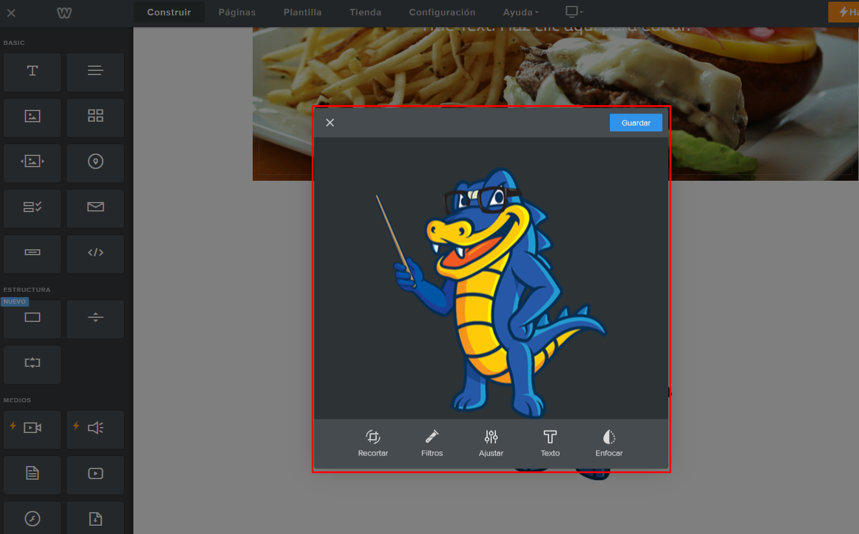The height and width of the screenshot is (534, 859).
Task: Open the Páginas tab
Action: click(237, 12)
